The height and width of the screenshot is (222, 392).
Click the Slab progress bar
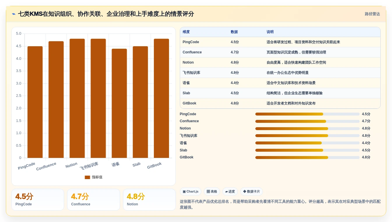tap(307, 150)
